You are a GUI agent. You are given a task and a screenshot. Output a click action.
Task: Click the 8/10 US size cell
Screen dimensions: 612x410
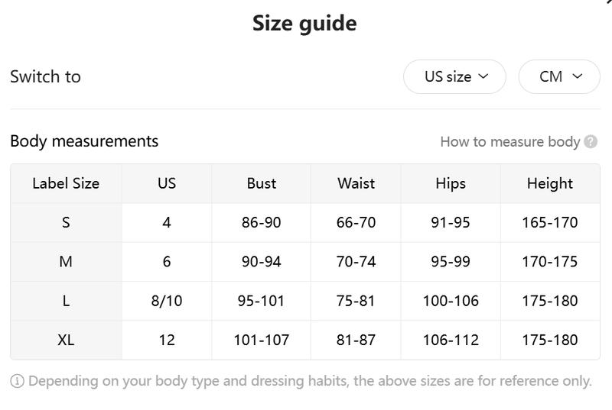point(167,301)
